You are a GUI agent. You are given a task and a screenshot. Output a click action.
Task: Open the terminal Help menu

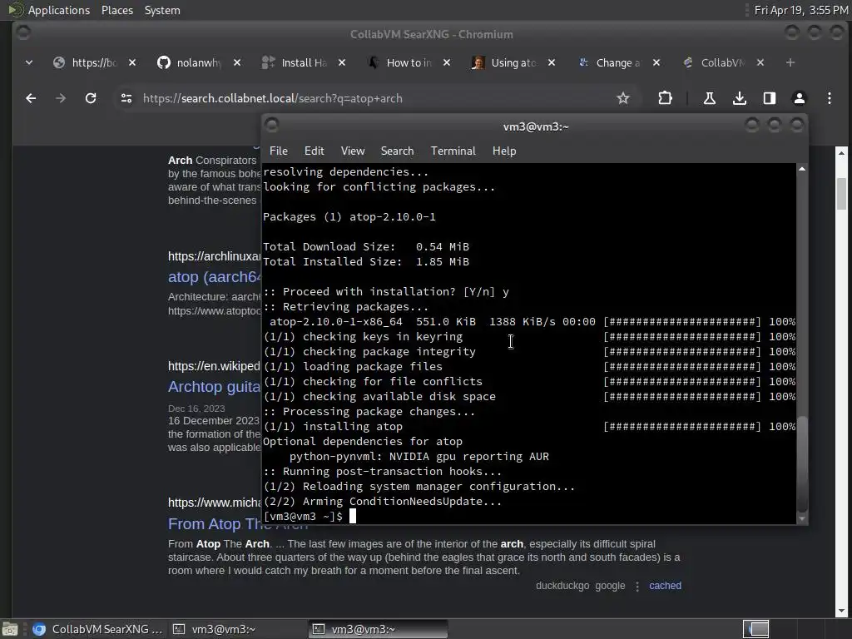pyautogui.click(x=504, y=151)
